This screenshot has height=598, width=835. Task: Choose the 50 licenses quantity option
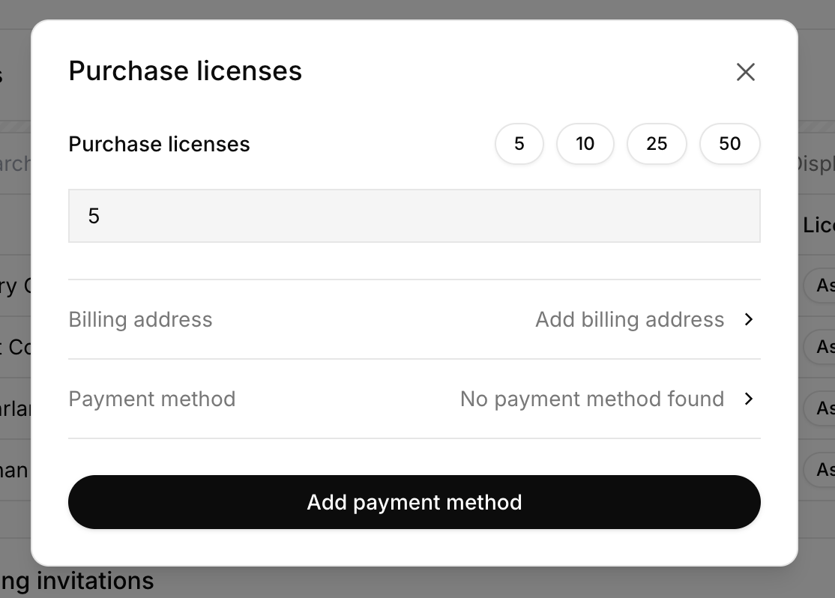pos(729,144)
